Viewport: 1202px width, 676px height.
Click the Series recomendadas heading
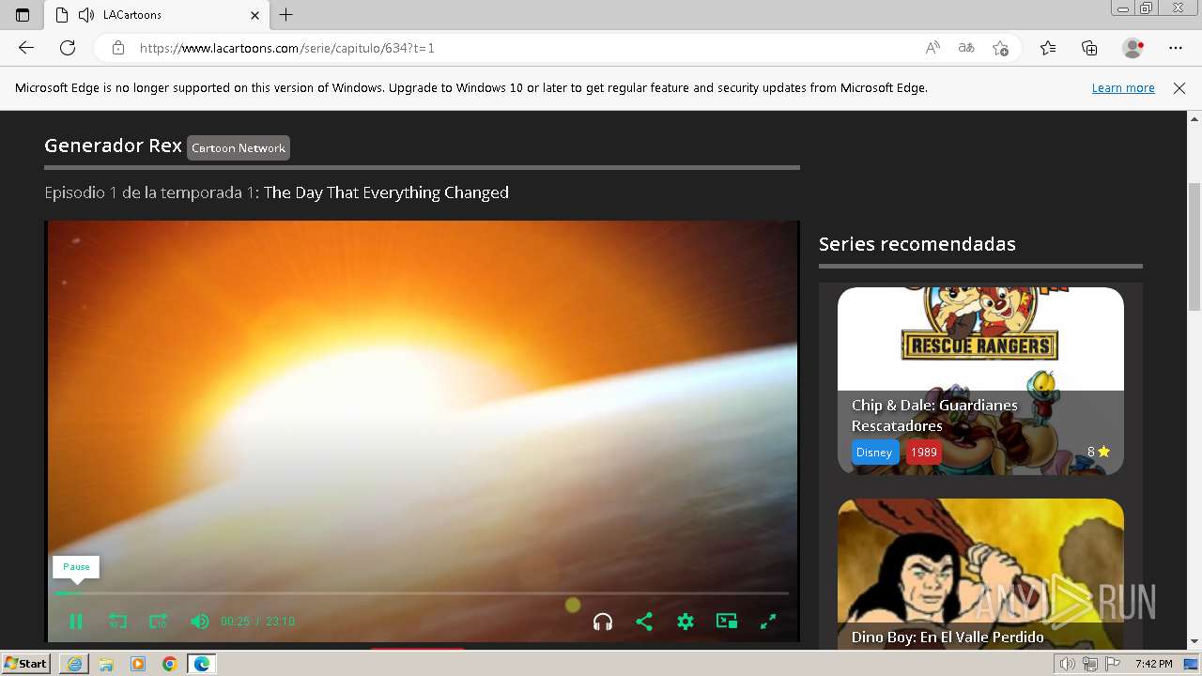click(917, 244)
